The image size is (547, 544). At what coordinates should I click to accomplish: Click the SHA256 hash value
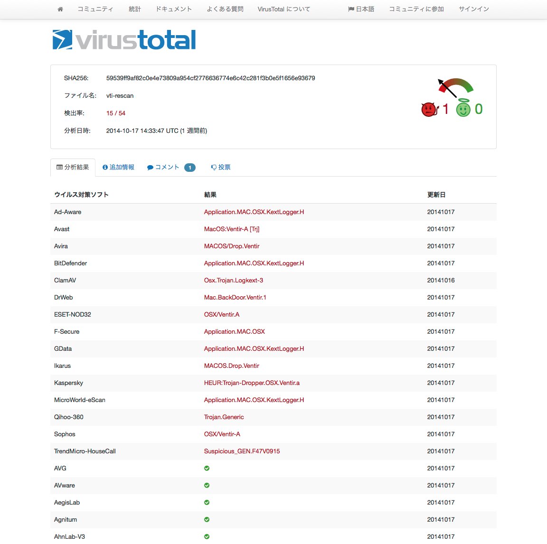[211, 78]
